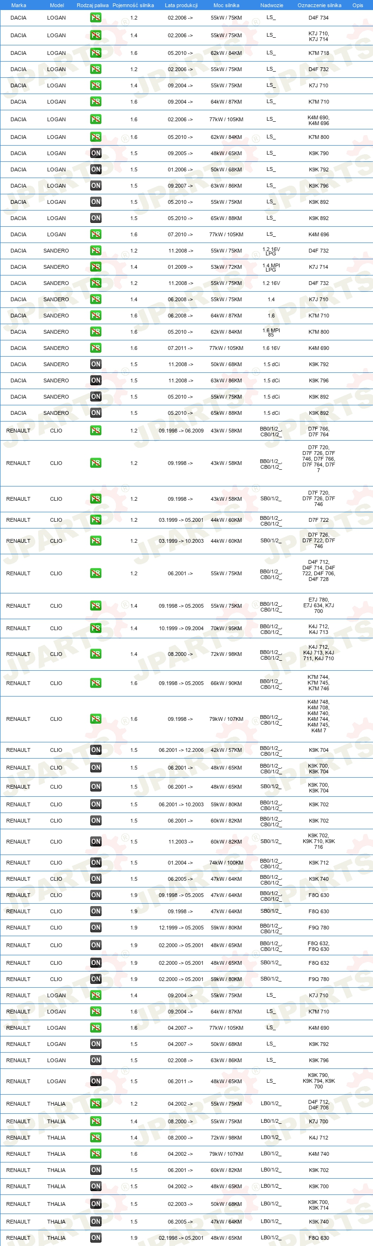Click the production years cell 02.1998 -> 05.2001
373x1246 pixels.
181,1238
